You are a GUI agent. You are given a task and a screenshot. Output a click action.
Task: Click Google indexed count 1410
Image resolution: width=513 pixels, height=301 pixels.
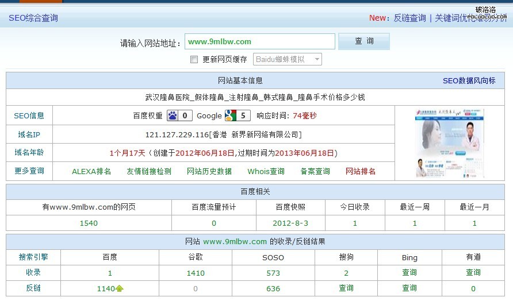point(196,273)
